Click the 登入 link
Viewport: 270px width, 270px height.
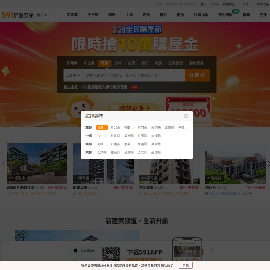203,4
